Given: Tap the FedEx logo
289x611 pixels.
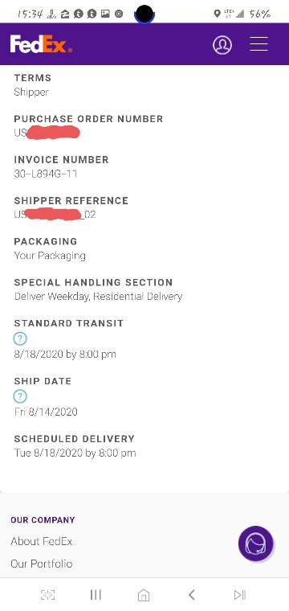Looking at the screenshot, I should coord(41,44).
